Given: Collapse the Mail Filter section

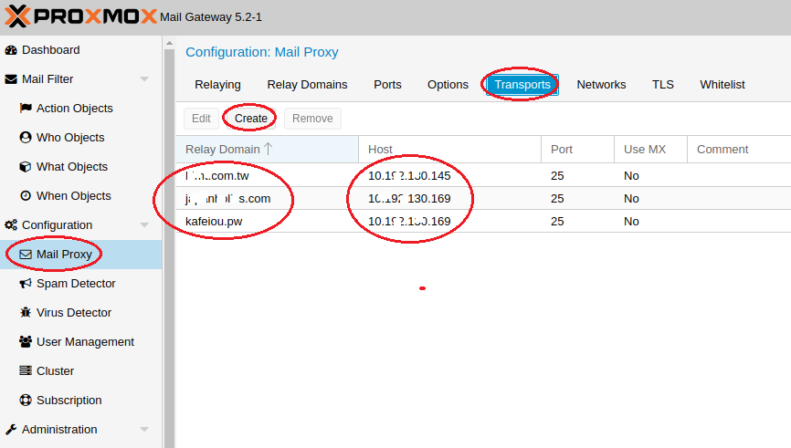Looking at the screenshot, I should tap(144, 79).
